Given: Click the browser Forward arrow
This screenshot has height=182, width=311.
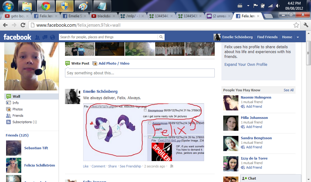Looking at the screenshot, I should [x=14, y=25].
